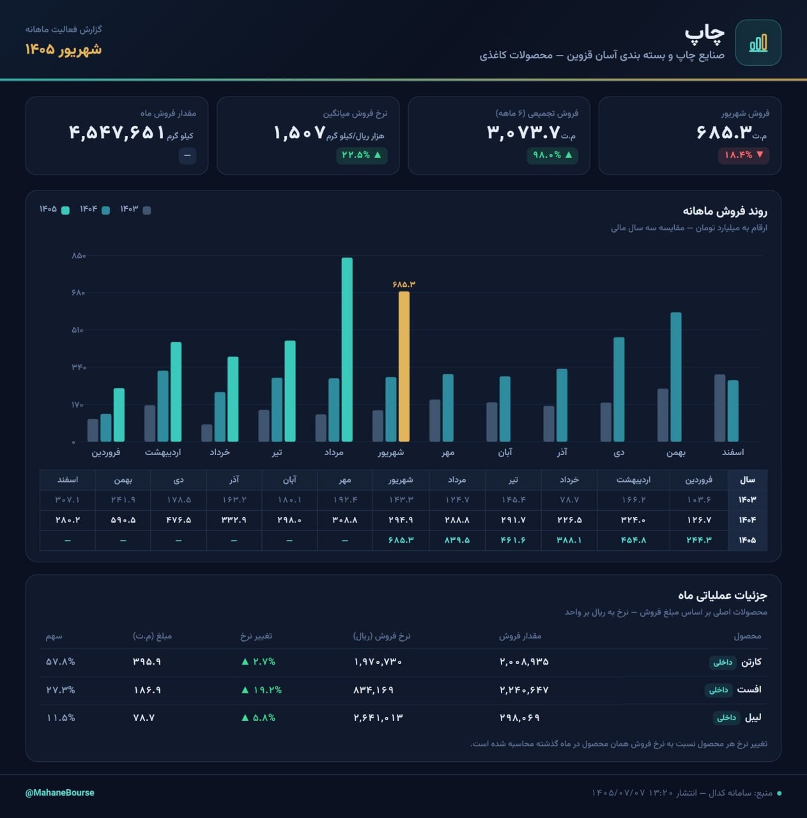The image size is (807, 818).
Task: Click the جزئیات عملیاتی ماه section title
Action: (723, 595)
